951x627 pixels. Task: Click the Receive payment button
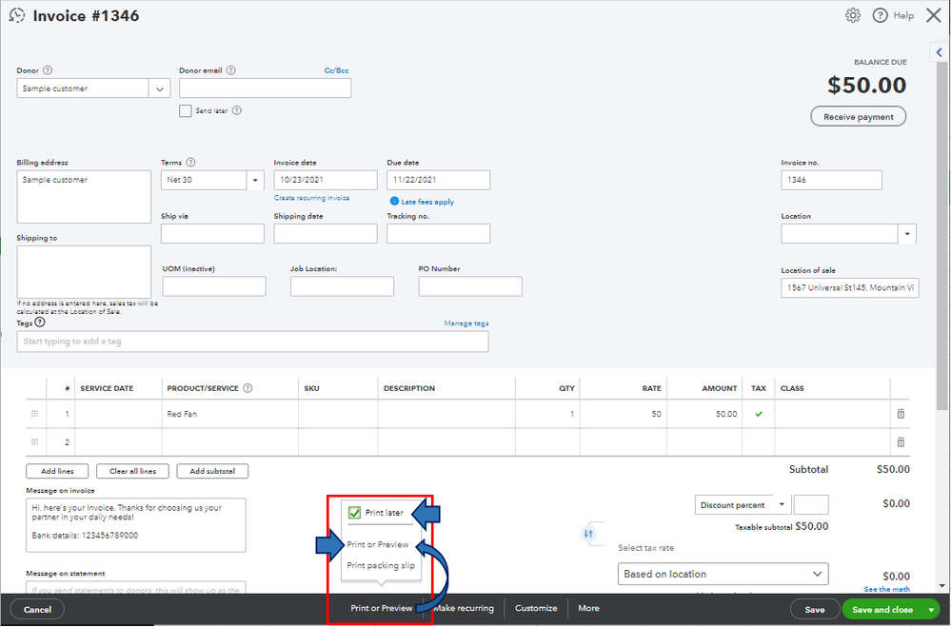[859, 116]
